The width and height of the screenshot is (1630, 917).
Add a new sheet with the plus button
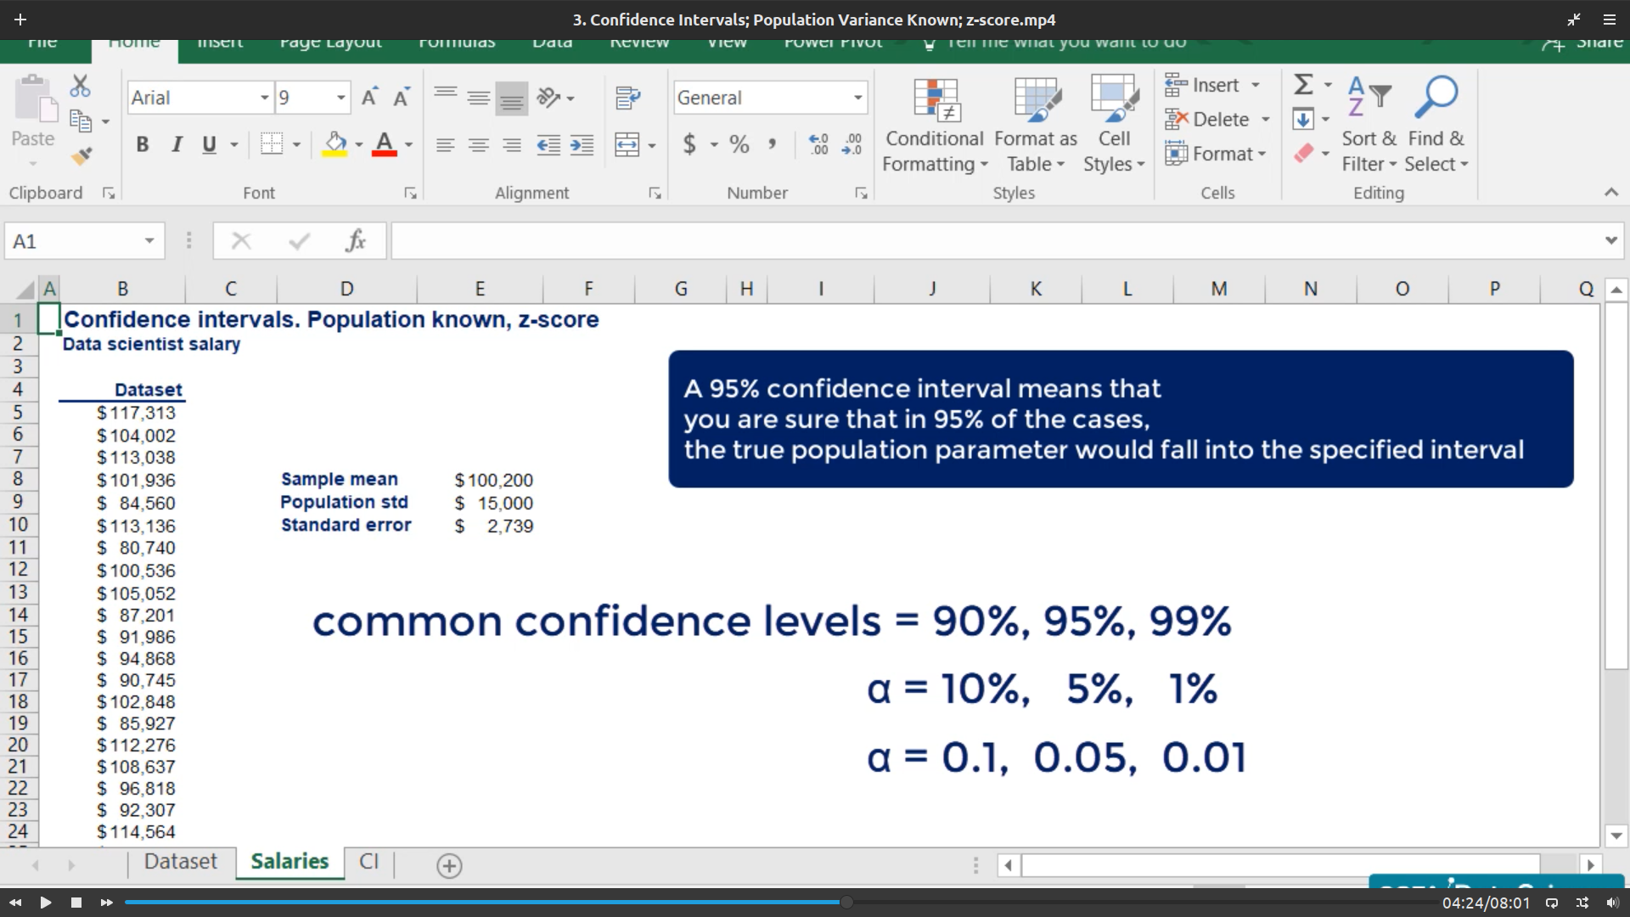(449, 865)
